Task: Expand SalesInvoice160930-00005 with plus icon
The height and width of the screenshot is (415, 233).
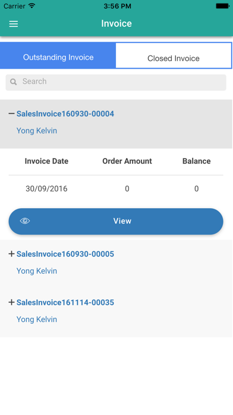Action: [x=11, y=254]
